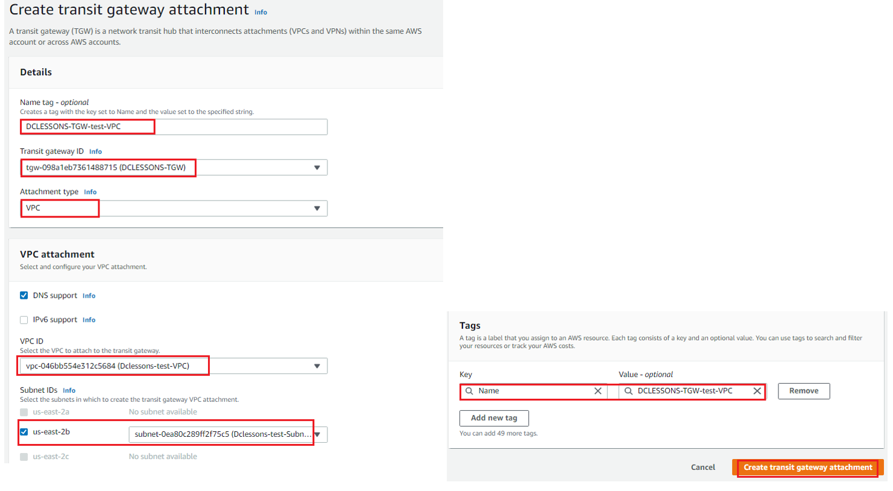Expand the VPC ID dropdown
This screenshot has height=491, width=893.
[174, 366]
